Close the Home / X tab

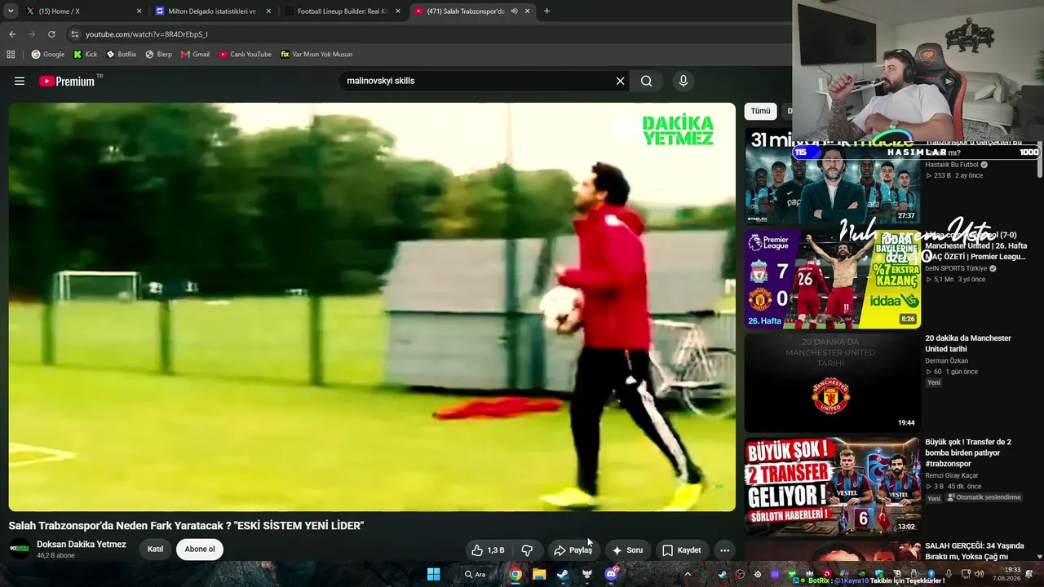139,11
